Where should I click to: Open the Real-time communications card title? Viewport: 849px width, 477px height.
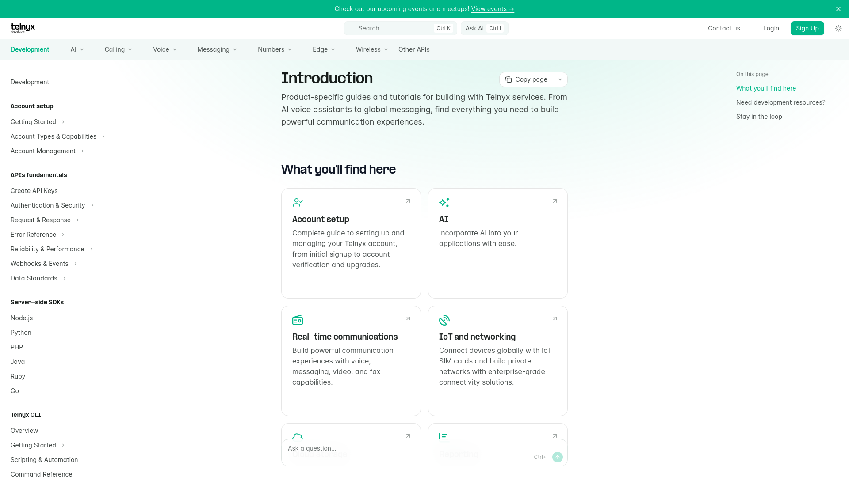coord(345,337)
